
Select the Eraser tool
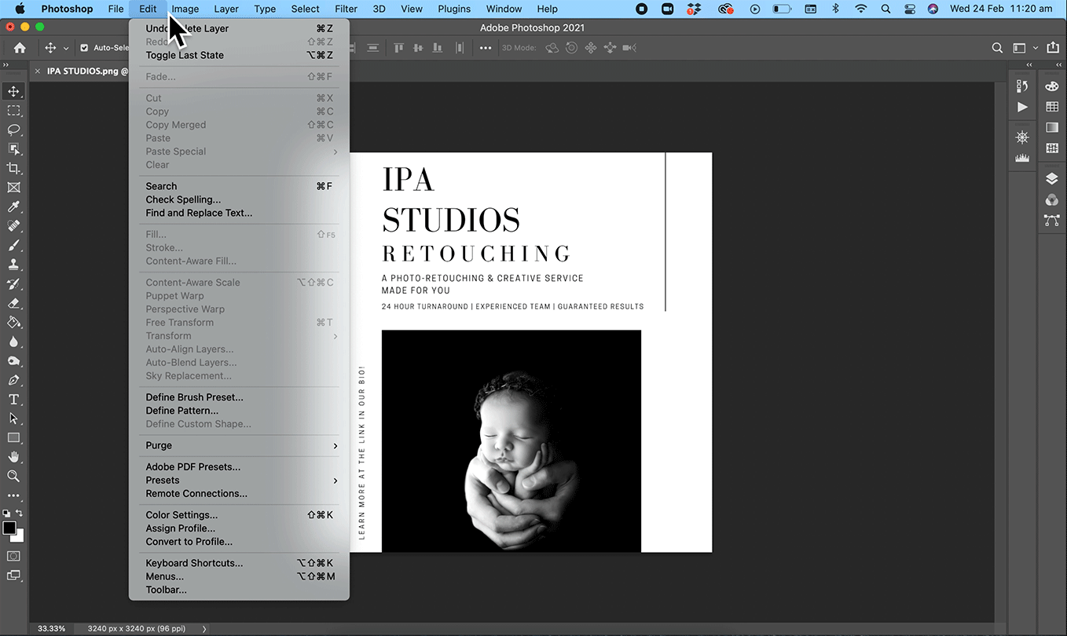tap(13, 303)
